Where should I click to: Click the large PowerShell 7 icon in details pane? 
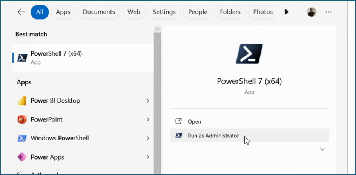click(x=249, y=54)
